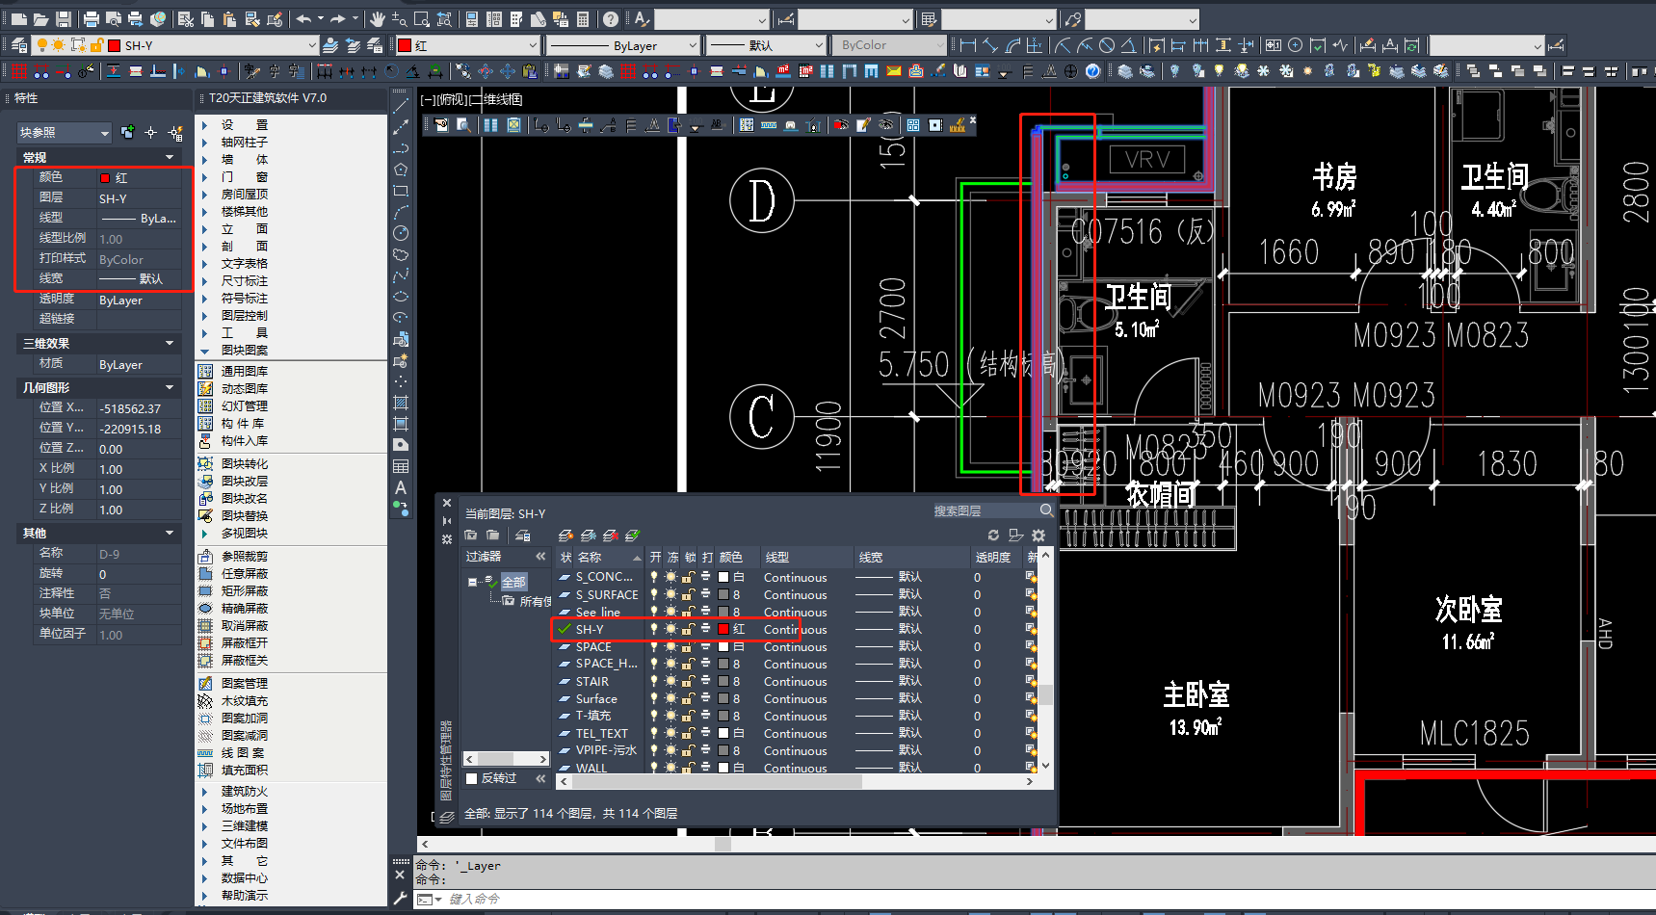Click Delete Layer icon in layer manager
The width and height of the screenshot is (1656, 915).
[x=610, y=536]
